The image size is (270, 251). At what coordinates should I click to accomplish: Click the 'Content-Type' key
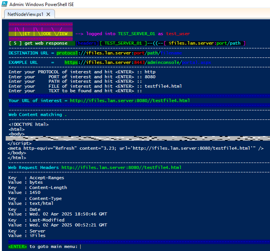pyautogui.click(x=46, y=199)
